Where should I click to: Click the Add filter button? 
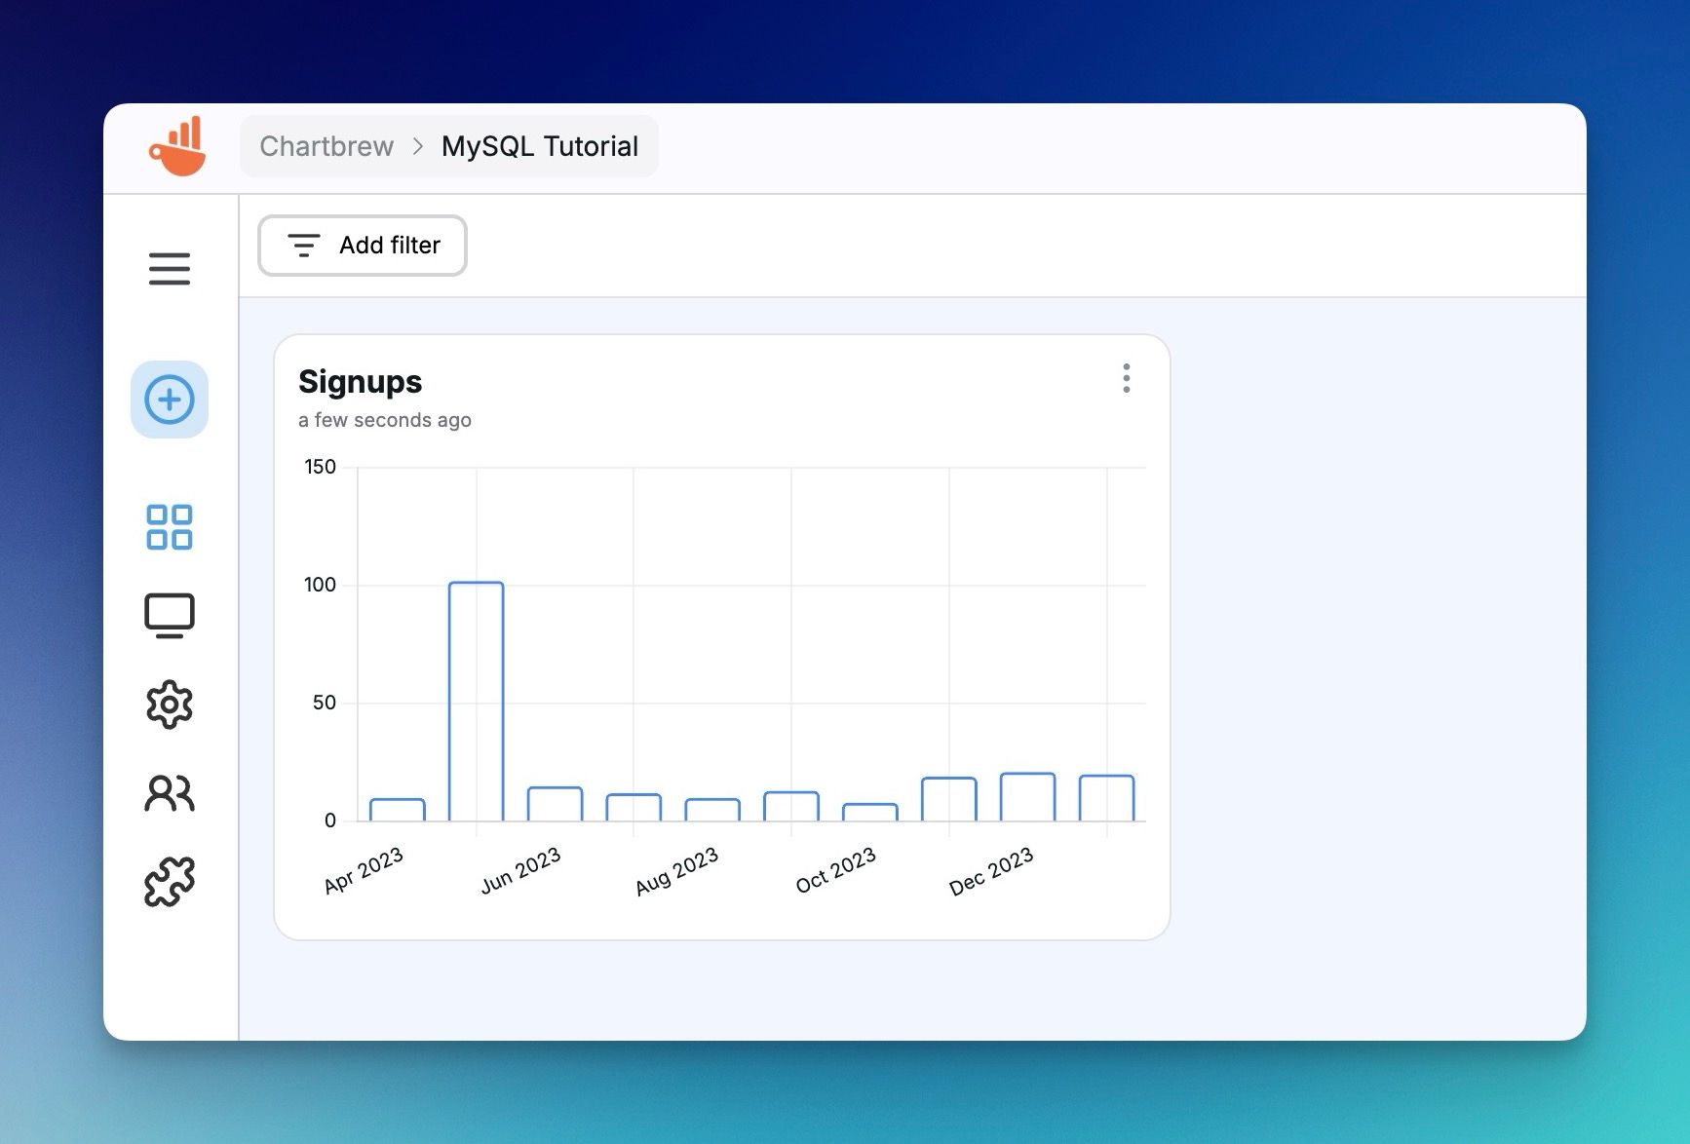(362, 246)
